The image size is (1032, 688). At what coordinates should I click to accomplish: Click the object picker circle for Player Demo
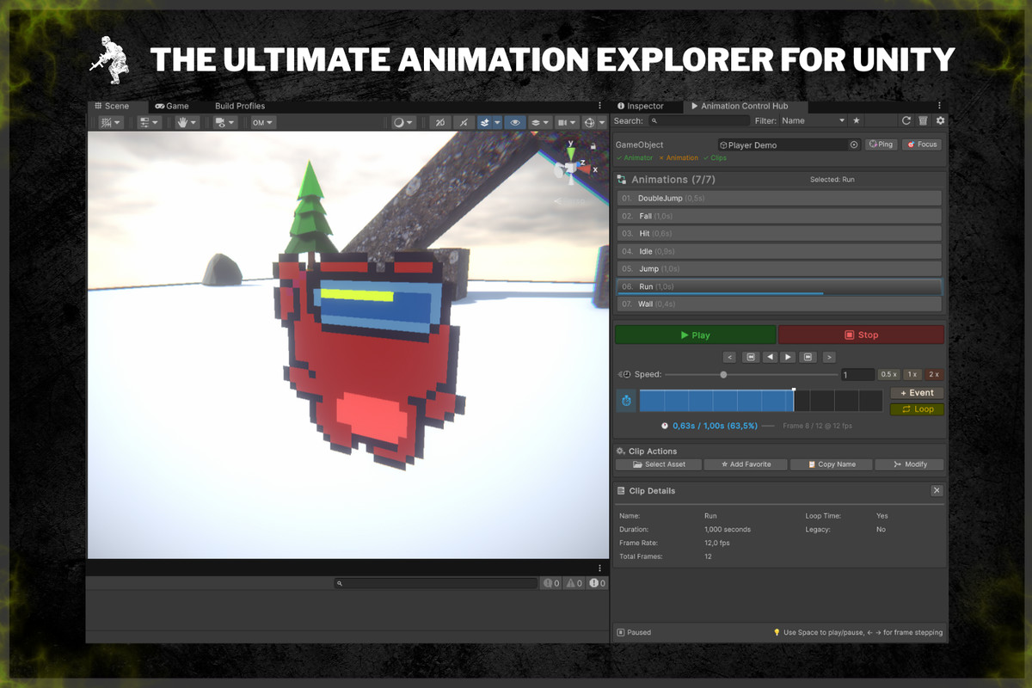(854, 145)
